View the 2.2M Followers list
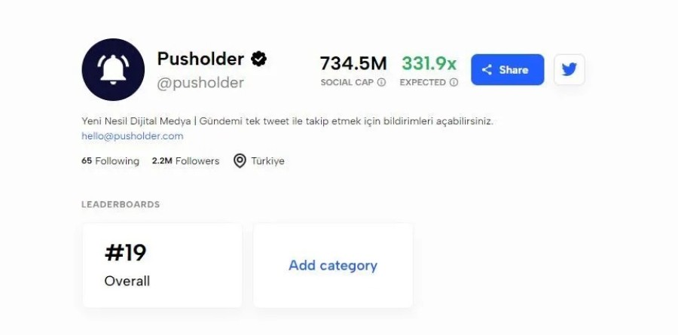Viewport: 678px width, 335px height. coord(185,161)
